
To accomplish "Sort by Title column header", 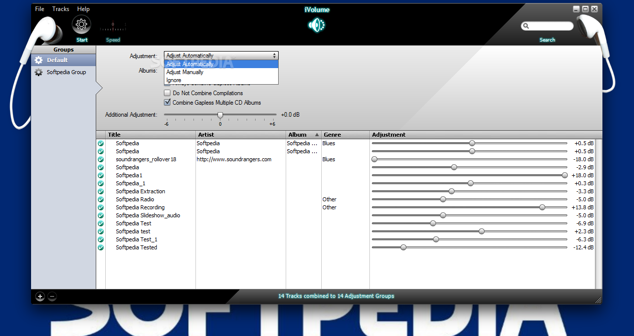I will coord(150,135).
